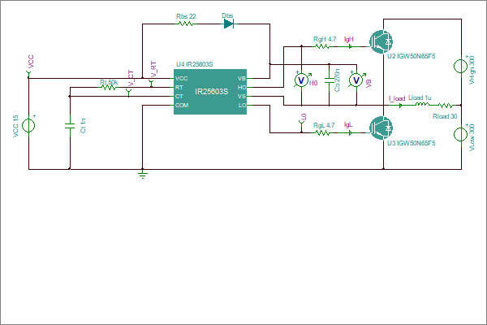
Task: Select the VCC 15 voltage source
Action: [28, 126]
